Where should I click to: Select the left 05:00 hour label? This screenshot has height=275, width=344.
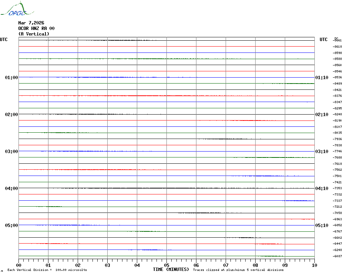[11, 225]
